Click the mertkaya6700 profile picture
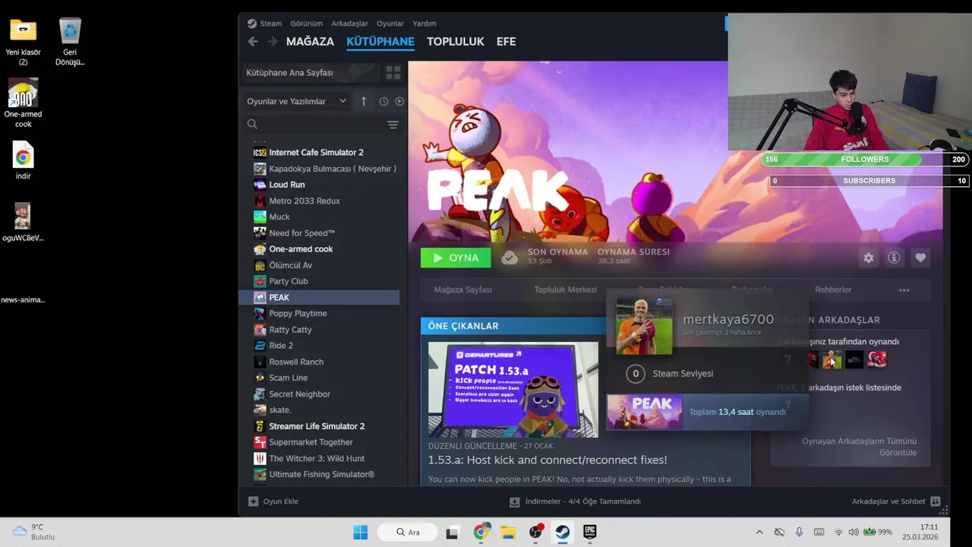This screenshot has width=972, height=547. pyautogui.click(x=644, y=326)
